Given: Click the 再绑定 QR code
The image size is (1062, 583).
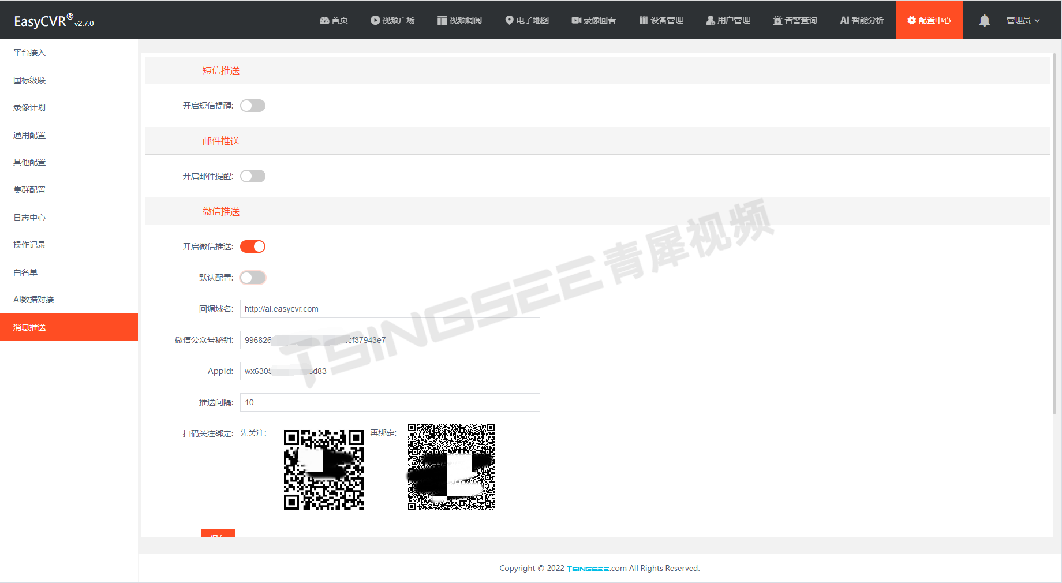Looking at the screenshot, I should point(451,467).
